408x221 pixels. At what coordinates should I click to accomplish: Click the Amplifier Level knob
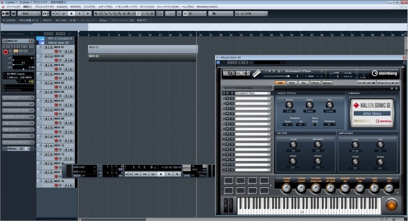tap(355, 145)
